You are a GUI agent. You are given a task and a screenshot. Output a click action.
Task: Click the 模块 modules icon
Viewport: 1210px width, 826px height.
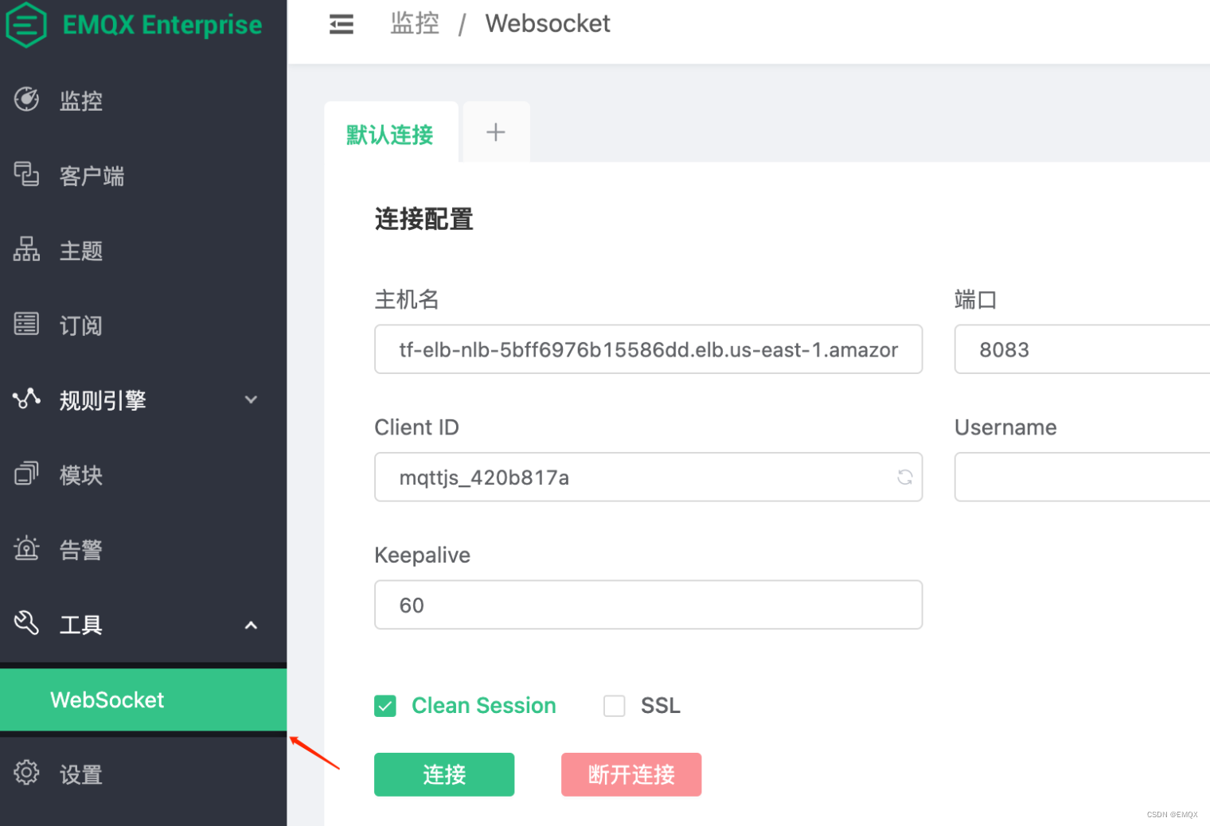point(26,473)
